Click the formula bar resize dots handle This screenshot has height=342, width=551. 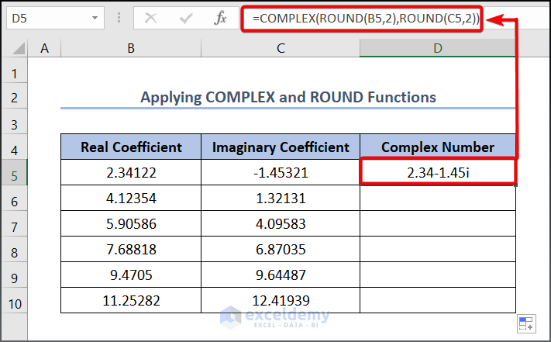pyautogui.click(x=119, y=18)
